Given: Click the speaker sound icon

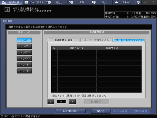Looking at the screenshot, I should coord(145,2).
